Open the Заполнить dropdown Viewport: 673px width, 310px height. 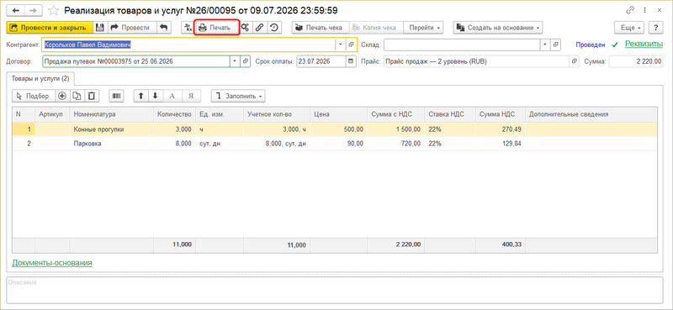[238, 96]
